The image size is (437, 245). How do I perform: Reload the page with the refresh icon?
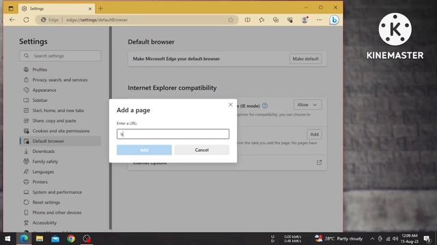click(26, 20)
